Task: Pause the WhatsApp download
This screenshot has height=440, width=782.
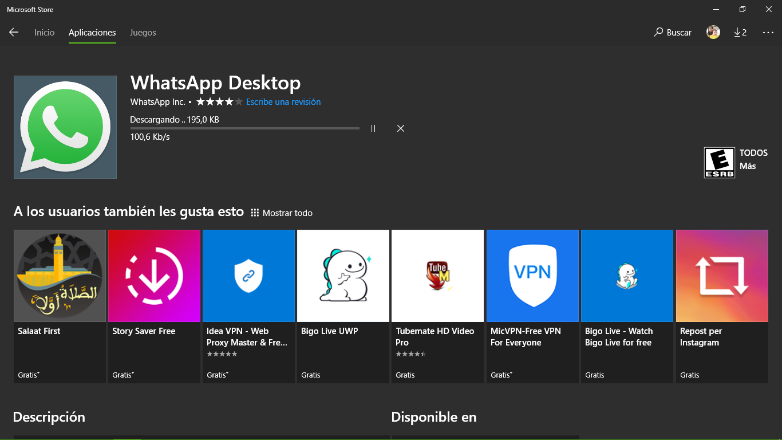Action: (373, 128)
